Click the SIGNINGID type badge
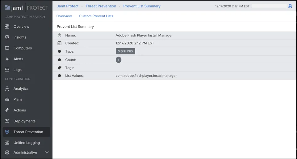The width and height of the screenshot is (297, 159). point(125,51)
